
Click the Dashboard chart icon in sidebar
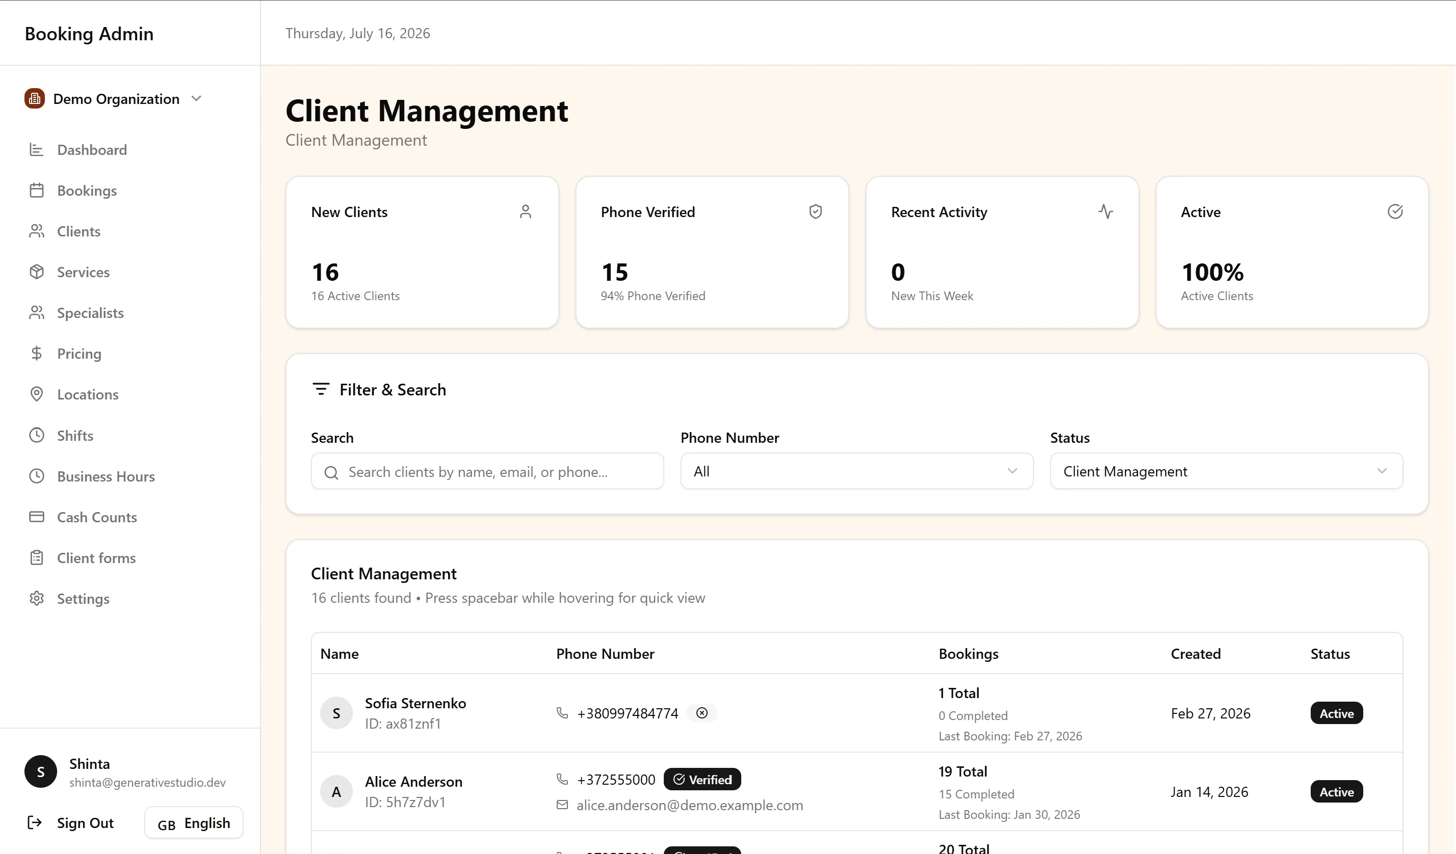pyautogui.click(x=36, y=149)
